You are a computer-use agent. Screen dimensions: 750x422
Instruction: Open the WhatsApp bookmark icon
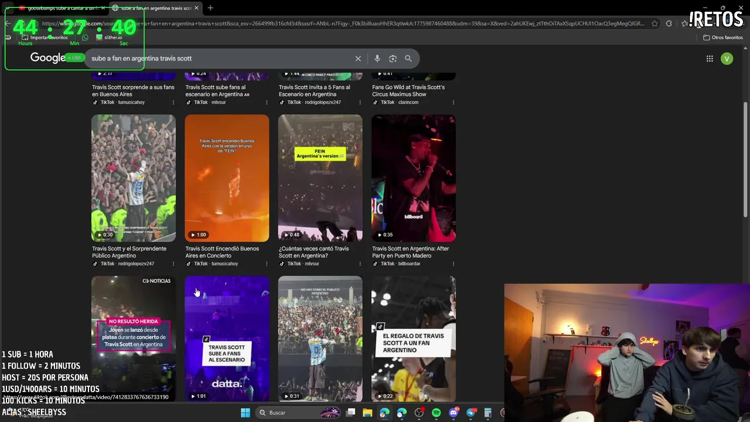(x=85, y=38)
